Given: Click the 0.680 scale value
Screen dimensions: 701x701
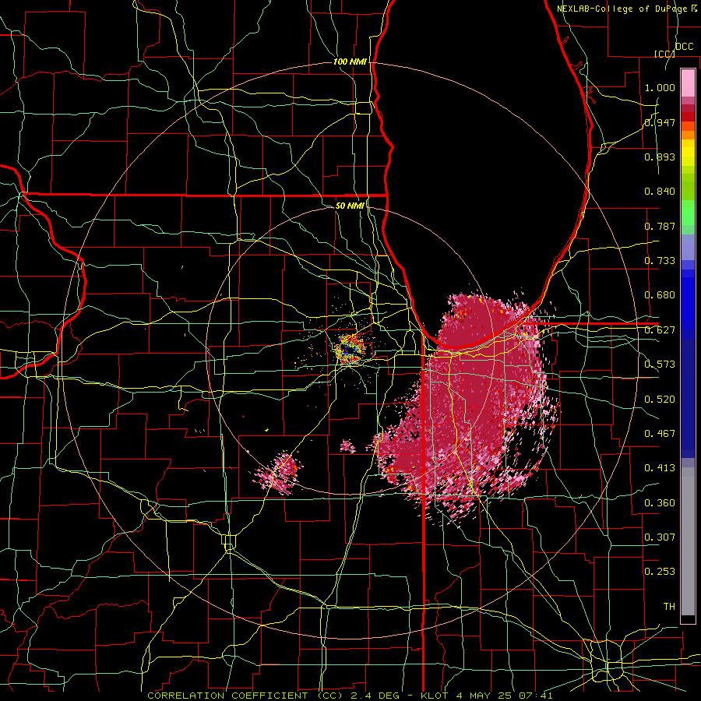Looking at the screenshot, I should pos(660,295).
